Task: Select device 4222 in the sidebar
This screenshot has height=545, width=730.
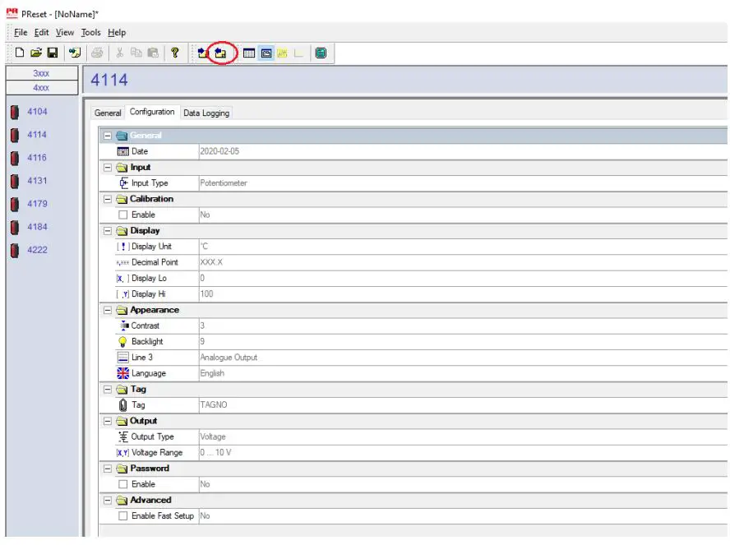Action: (36, 250)
